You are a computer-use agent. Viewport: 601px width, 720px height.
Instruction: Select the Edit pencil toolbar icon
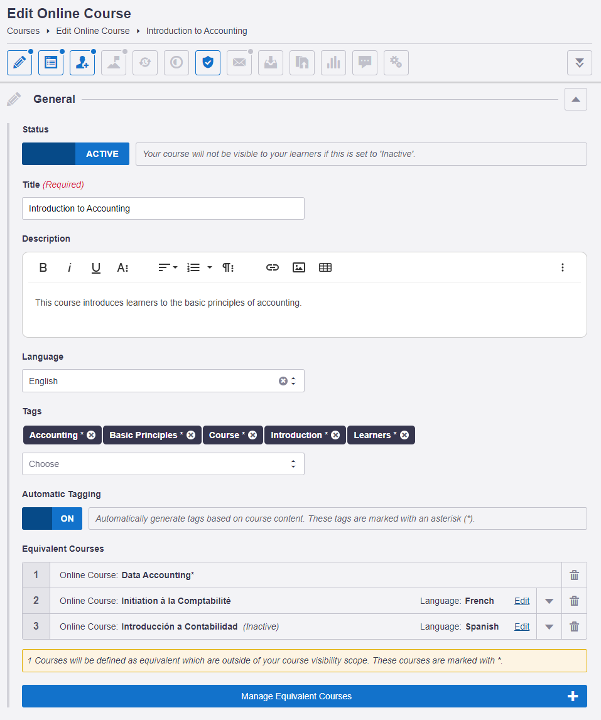(19, 62)
